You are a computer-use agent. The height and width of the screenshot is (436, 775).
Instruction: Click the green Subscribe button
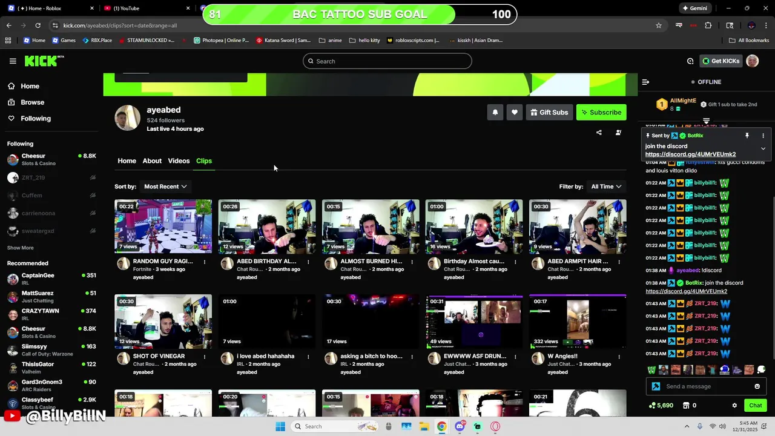(601, 112)
